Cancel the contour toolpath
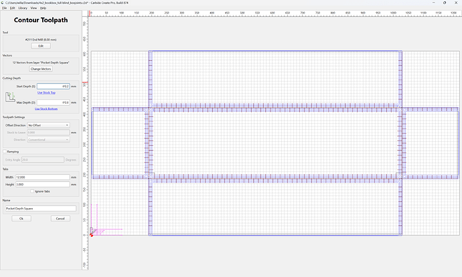 click(x=60, y=218)
